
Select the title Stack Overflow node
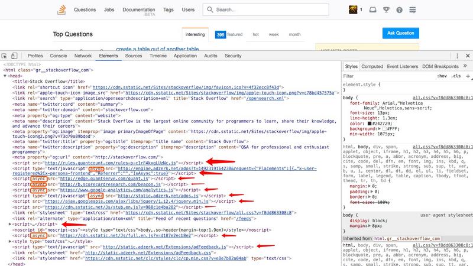coord(48,82)
